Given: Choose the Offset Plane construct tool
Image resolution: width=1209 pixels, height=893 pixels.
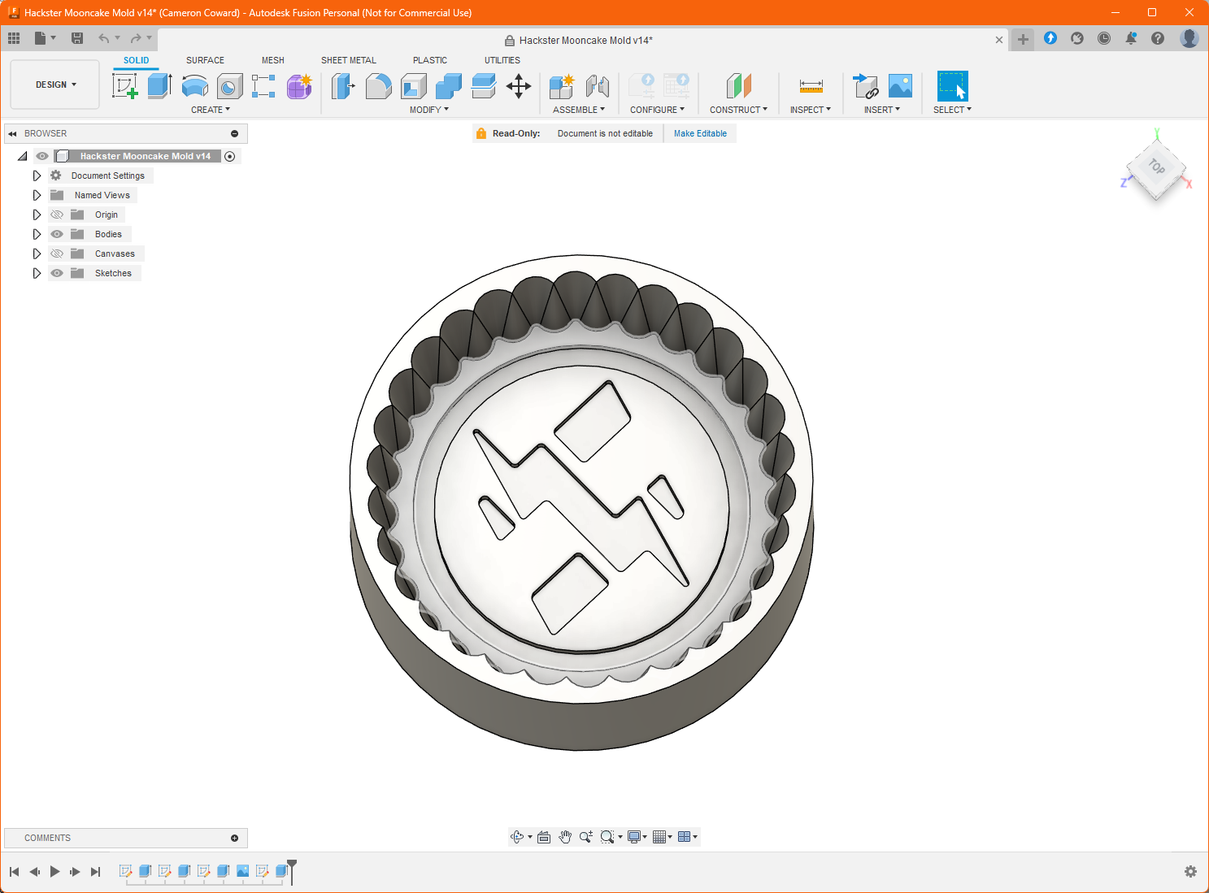Looking at the screenshot, I should point(738,85).
